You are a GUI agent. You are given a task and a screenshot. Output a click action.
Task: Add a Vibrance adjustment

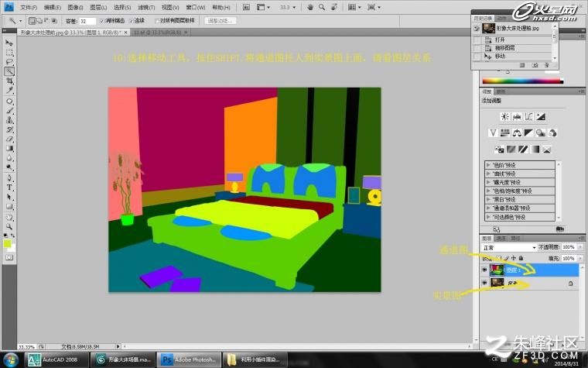point(493,132)
